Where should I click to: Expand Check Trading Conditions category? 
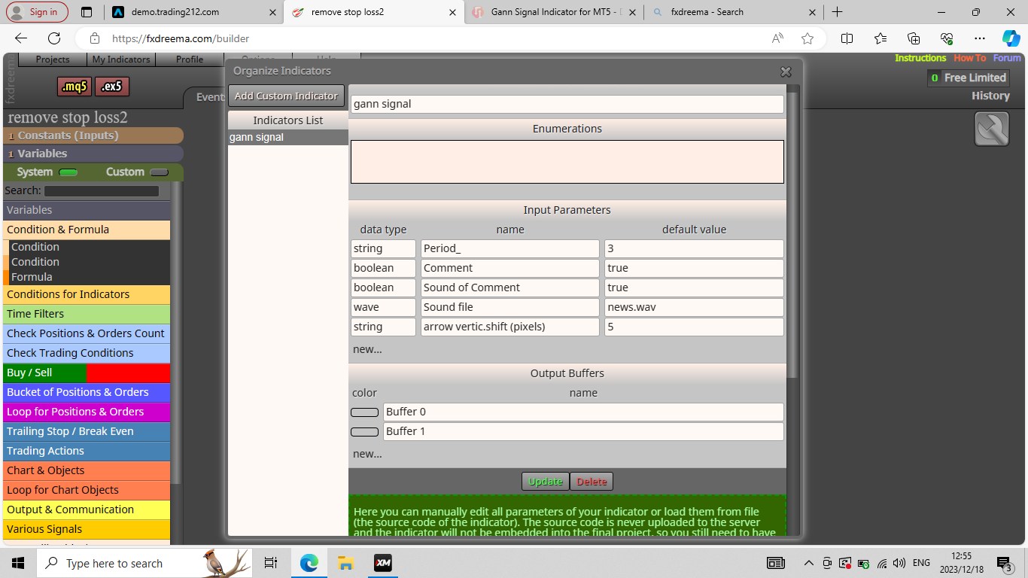(x=87, y=353)
